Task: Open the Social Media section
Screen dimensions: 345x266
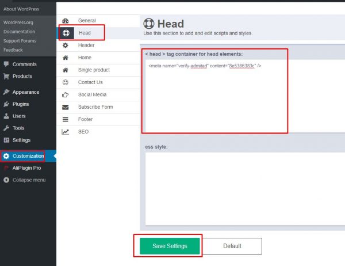Action: (98, 95)
